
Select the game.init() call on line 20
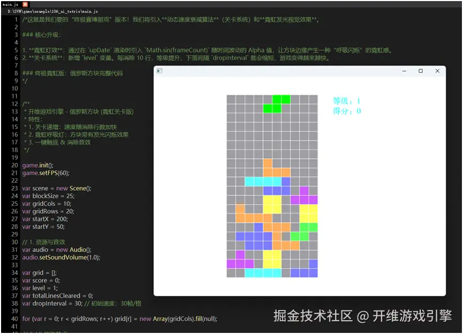[36, 165]
